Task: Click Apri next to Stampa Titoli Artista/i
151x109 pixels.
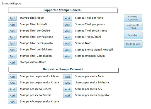Action: pyautogui.click(x=12, y=25)
